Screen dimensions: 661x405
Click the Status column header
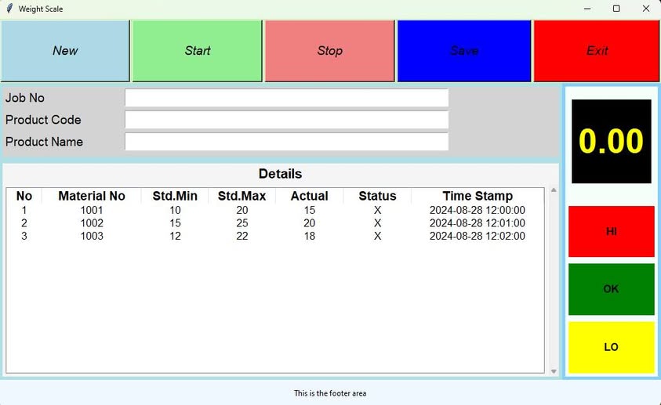[377, 196]
